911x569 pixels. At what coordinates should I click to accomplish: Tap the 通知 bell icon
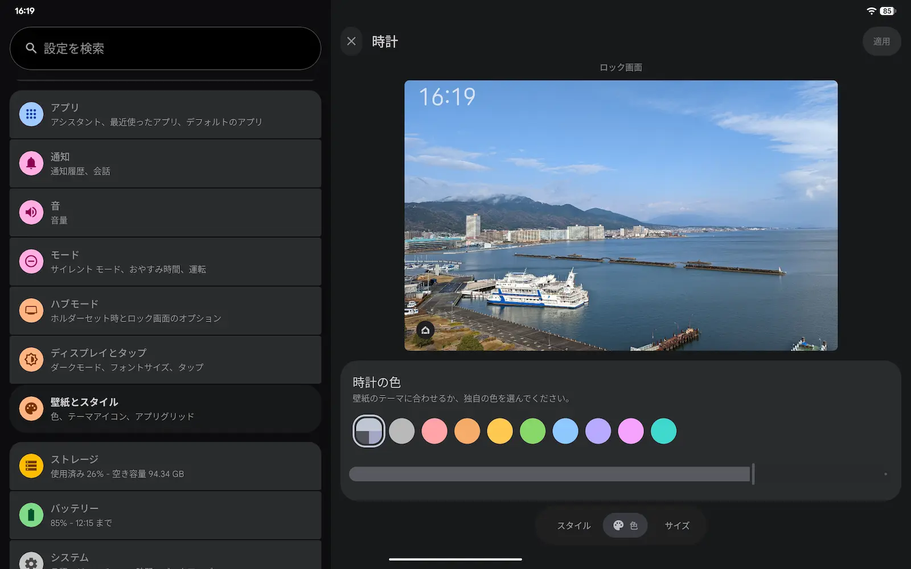[31, 163]
